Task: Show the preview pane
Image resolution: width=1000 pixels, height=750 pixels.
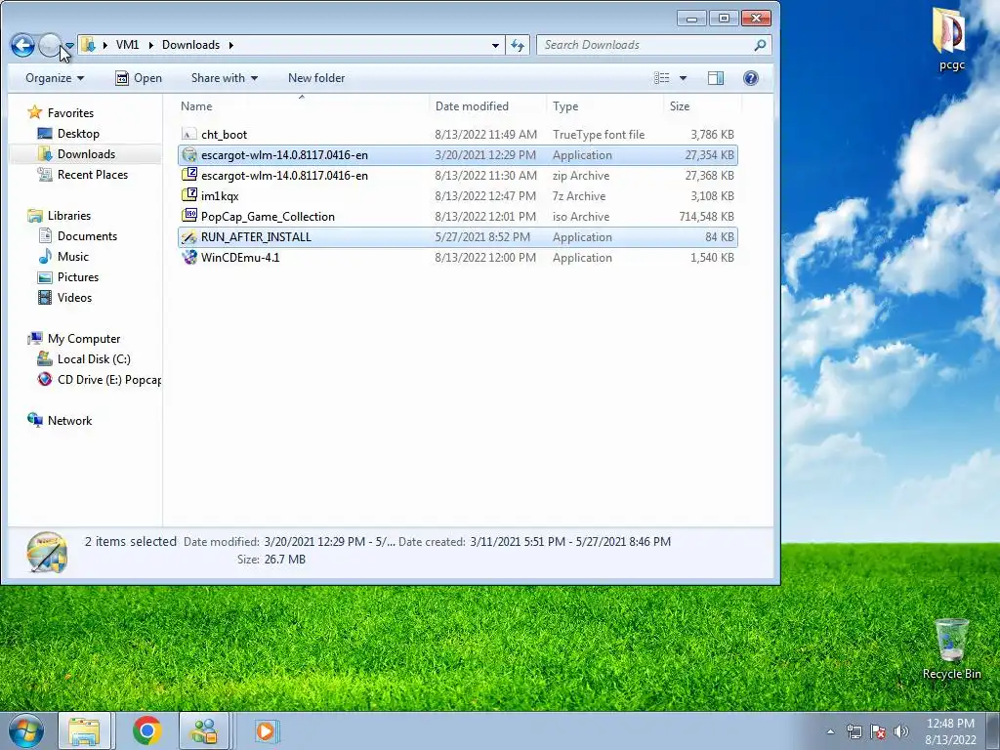Action: pos(716,78)
